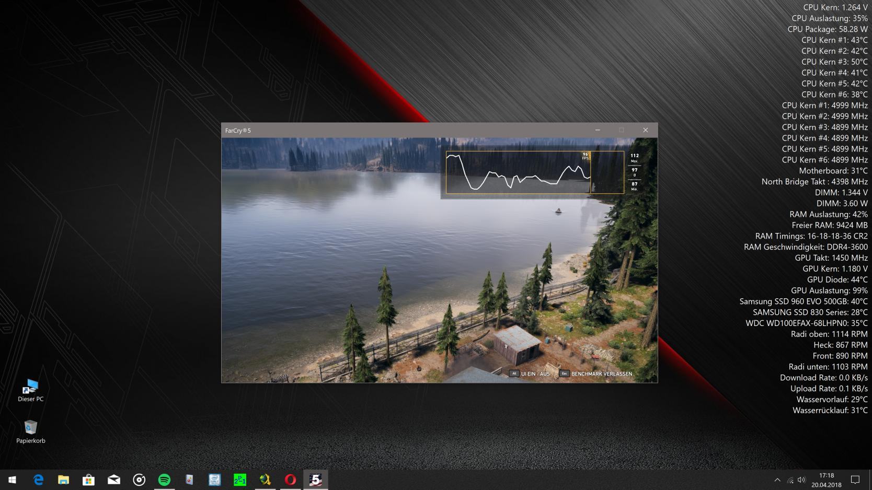Viewport: 872px width, 490px height.
Task: Click the 'RAM Auslastung: 42%' readout
Action: coord(829,215)
